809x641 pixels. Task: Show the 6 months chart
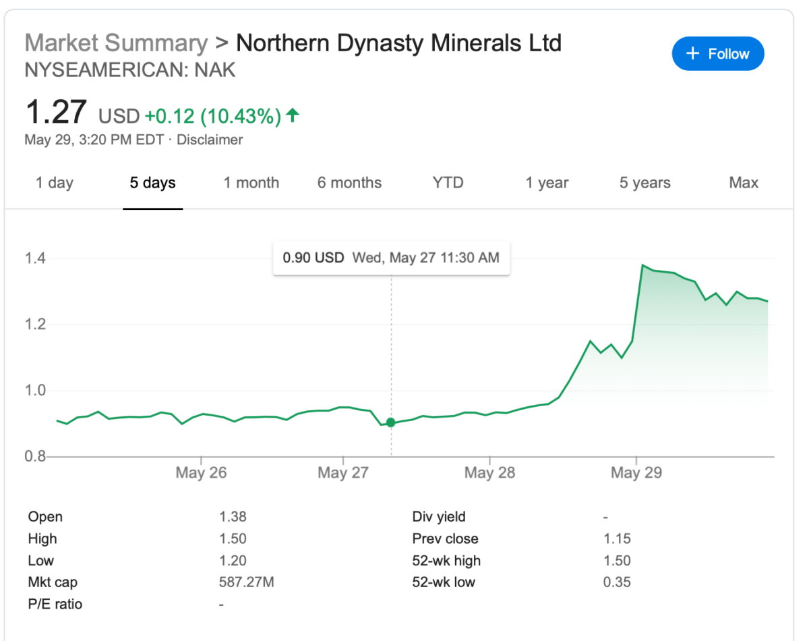[350, 183]
